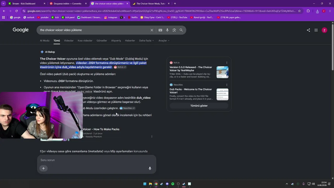Click the address bar URL

click(x=161, y=11)
